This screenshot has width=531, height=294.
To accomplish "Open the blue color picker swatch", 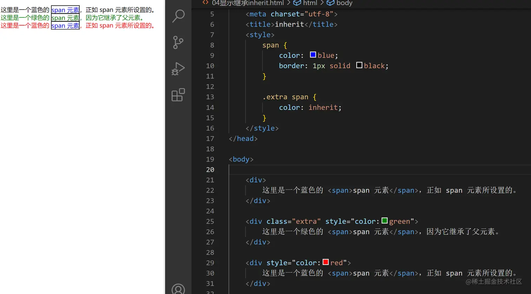I will (313, 55).
